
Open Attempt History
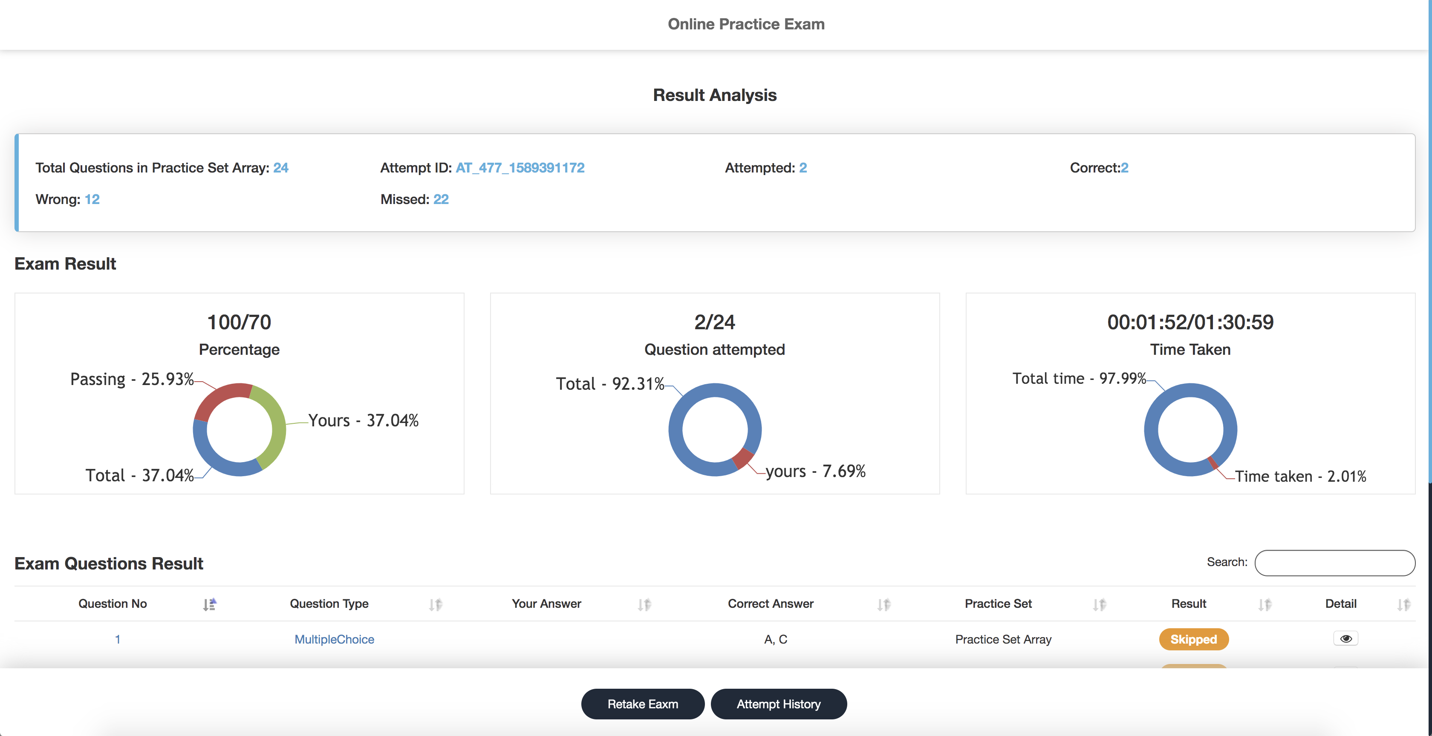point(778,704)
